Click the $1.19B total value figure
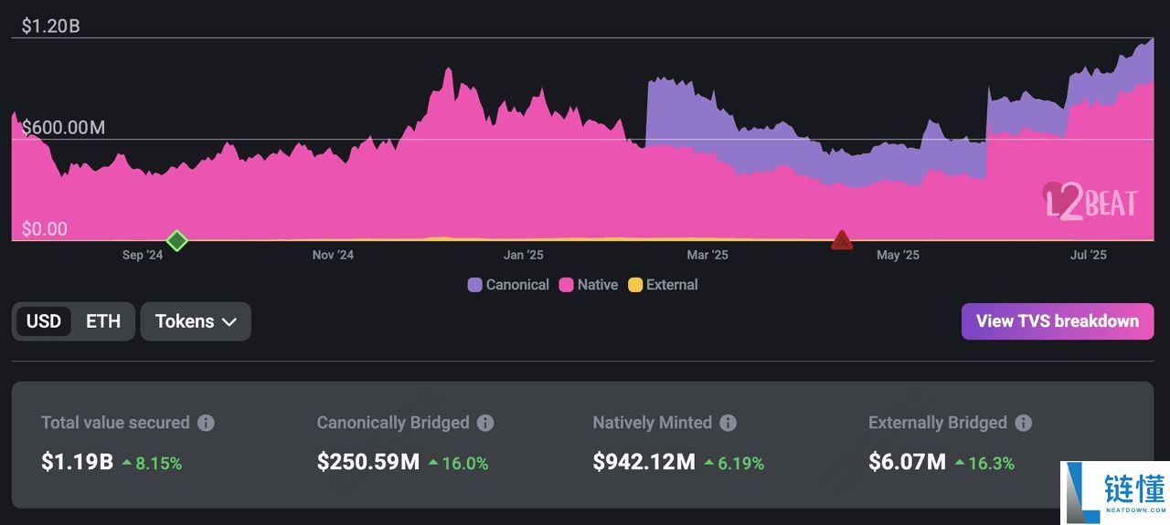The width and height of the screenshot is (1170, 525). point(77,462)
